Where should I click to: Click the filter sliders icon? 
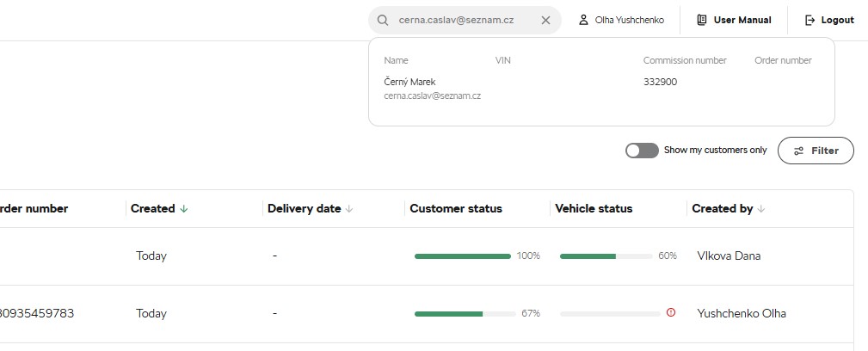(798, 151)
